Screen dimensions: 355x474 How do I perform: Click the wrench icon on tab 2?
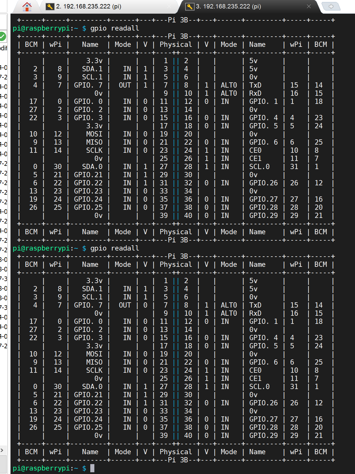click(50, 6)
